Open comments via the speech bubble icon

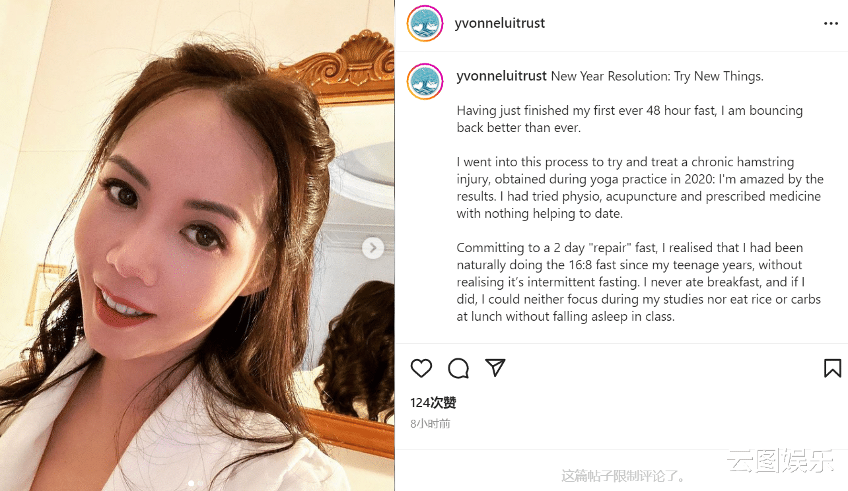458,368
